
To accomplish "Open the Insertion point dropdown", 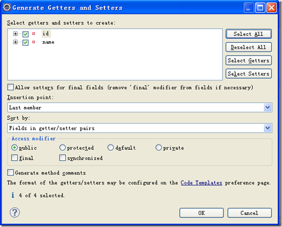I will pyautogui.click(x=268, y=107).
